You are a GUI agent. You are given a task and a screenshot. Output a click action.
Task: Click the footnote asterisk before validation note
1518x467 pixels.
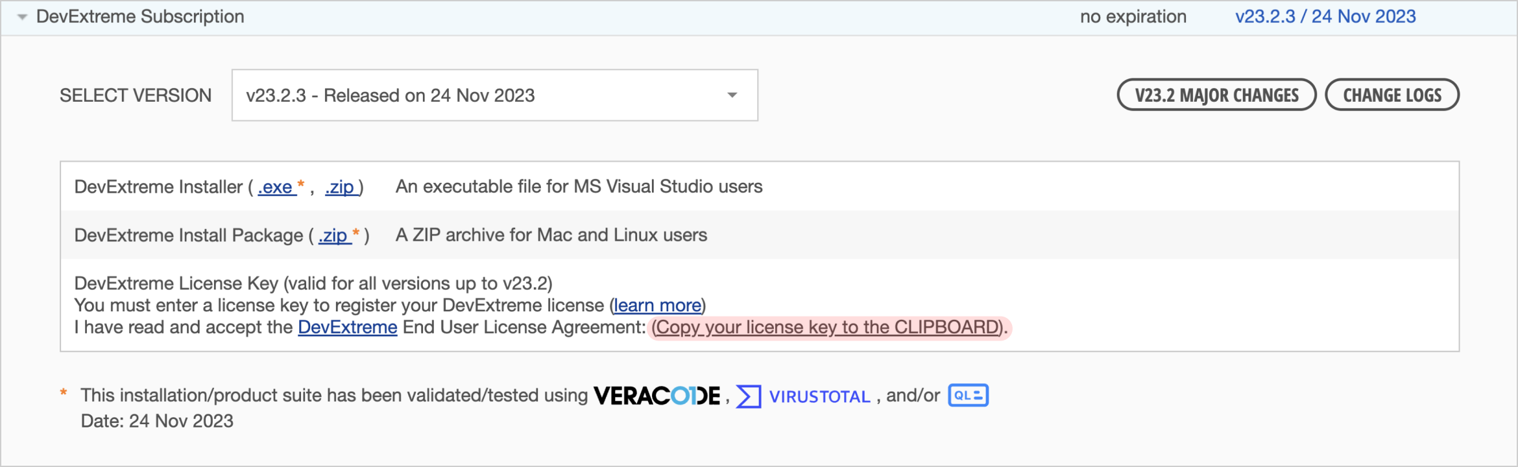[64, 393]
